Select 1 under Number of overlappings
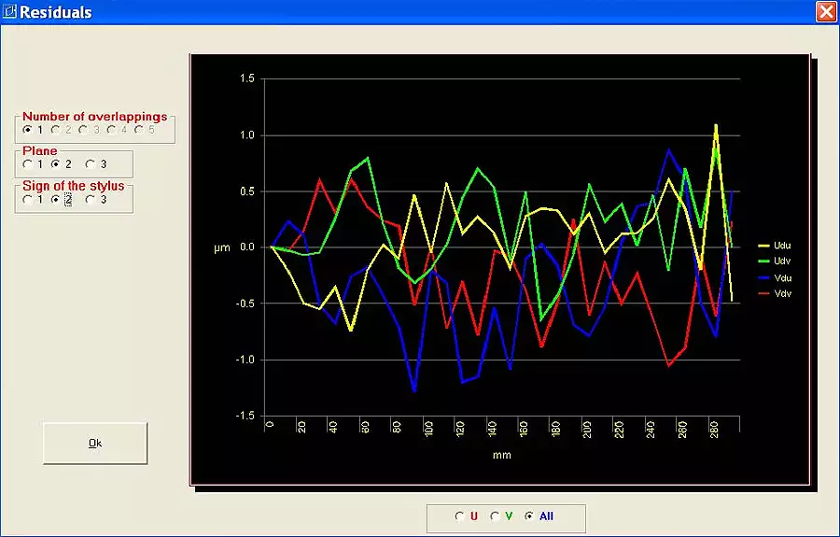 (x=27, y=129)
